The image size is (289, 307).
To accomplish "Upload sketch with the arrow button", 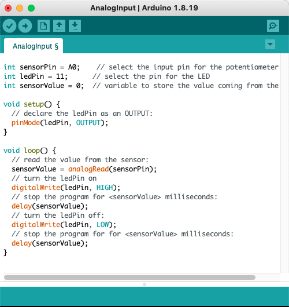I will pyautogui.click(x=25, y=26).
